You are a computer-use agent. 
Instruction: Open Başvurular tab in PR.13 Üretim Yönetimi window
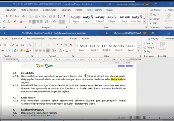click(x=17, y=39)
